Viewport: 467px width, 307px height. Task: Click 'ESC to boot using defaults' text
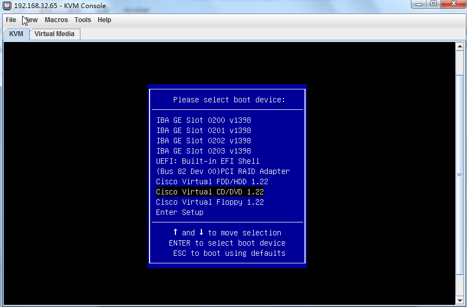(229, 253)
